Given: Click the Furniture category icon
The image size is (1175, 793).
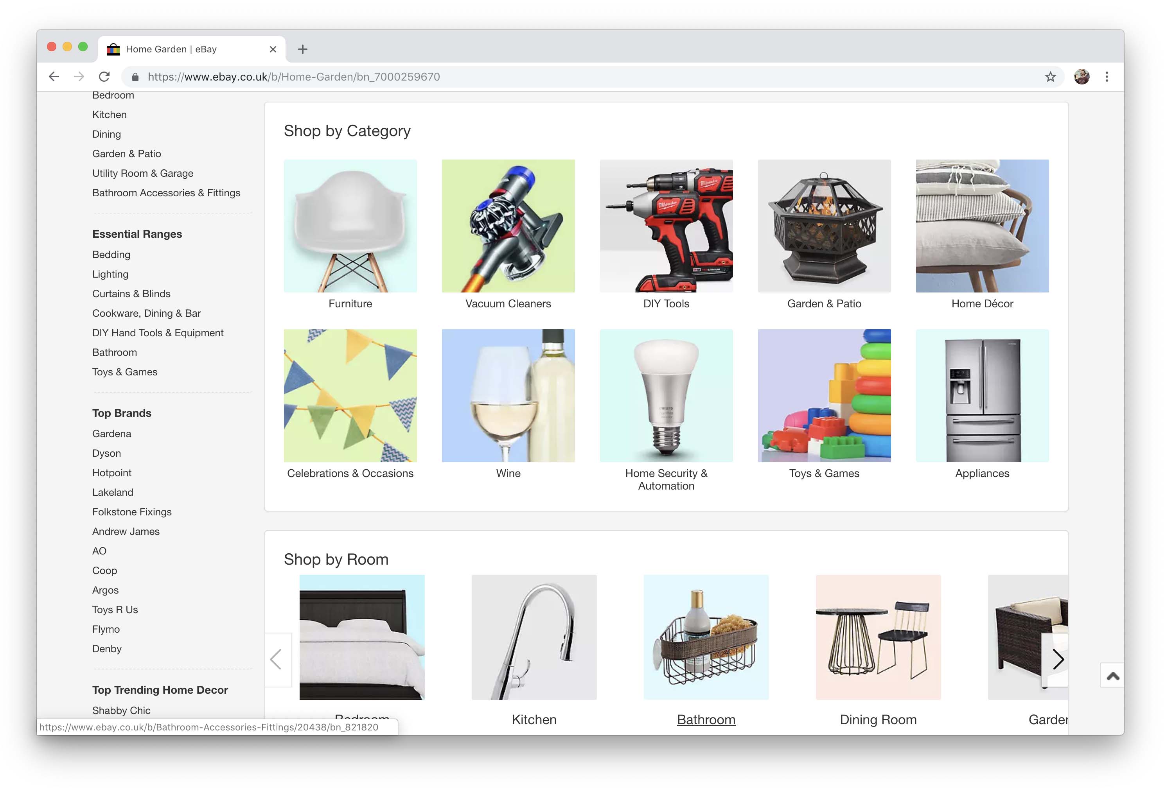Looking at the screenshot, I should point(350,225).
